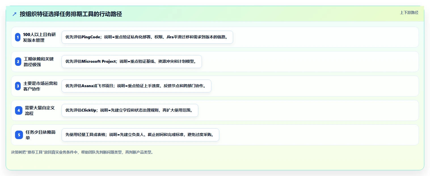Select step number 3 badge
Viewport: 430px width, 176px height.
pyautogui.click(x=18, y=86)
